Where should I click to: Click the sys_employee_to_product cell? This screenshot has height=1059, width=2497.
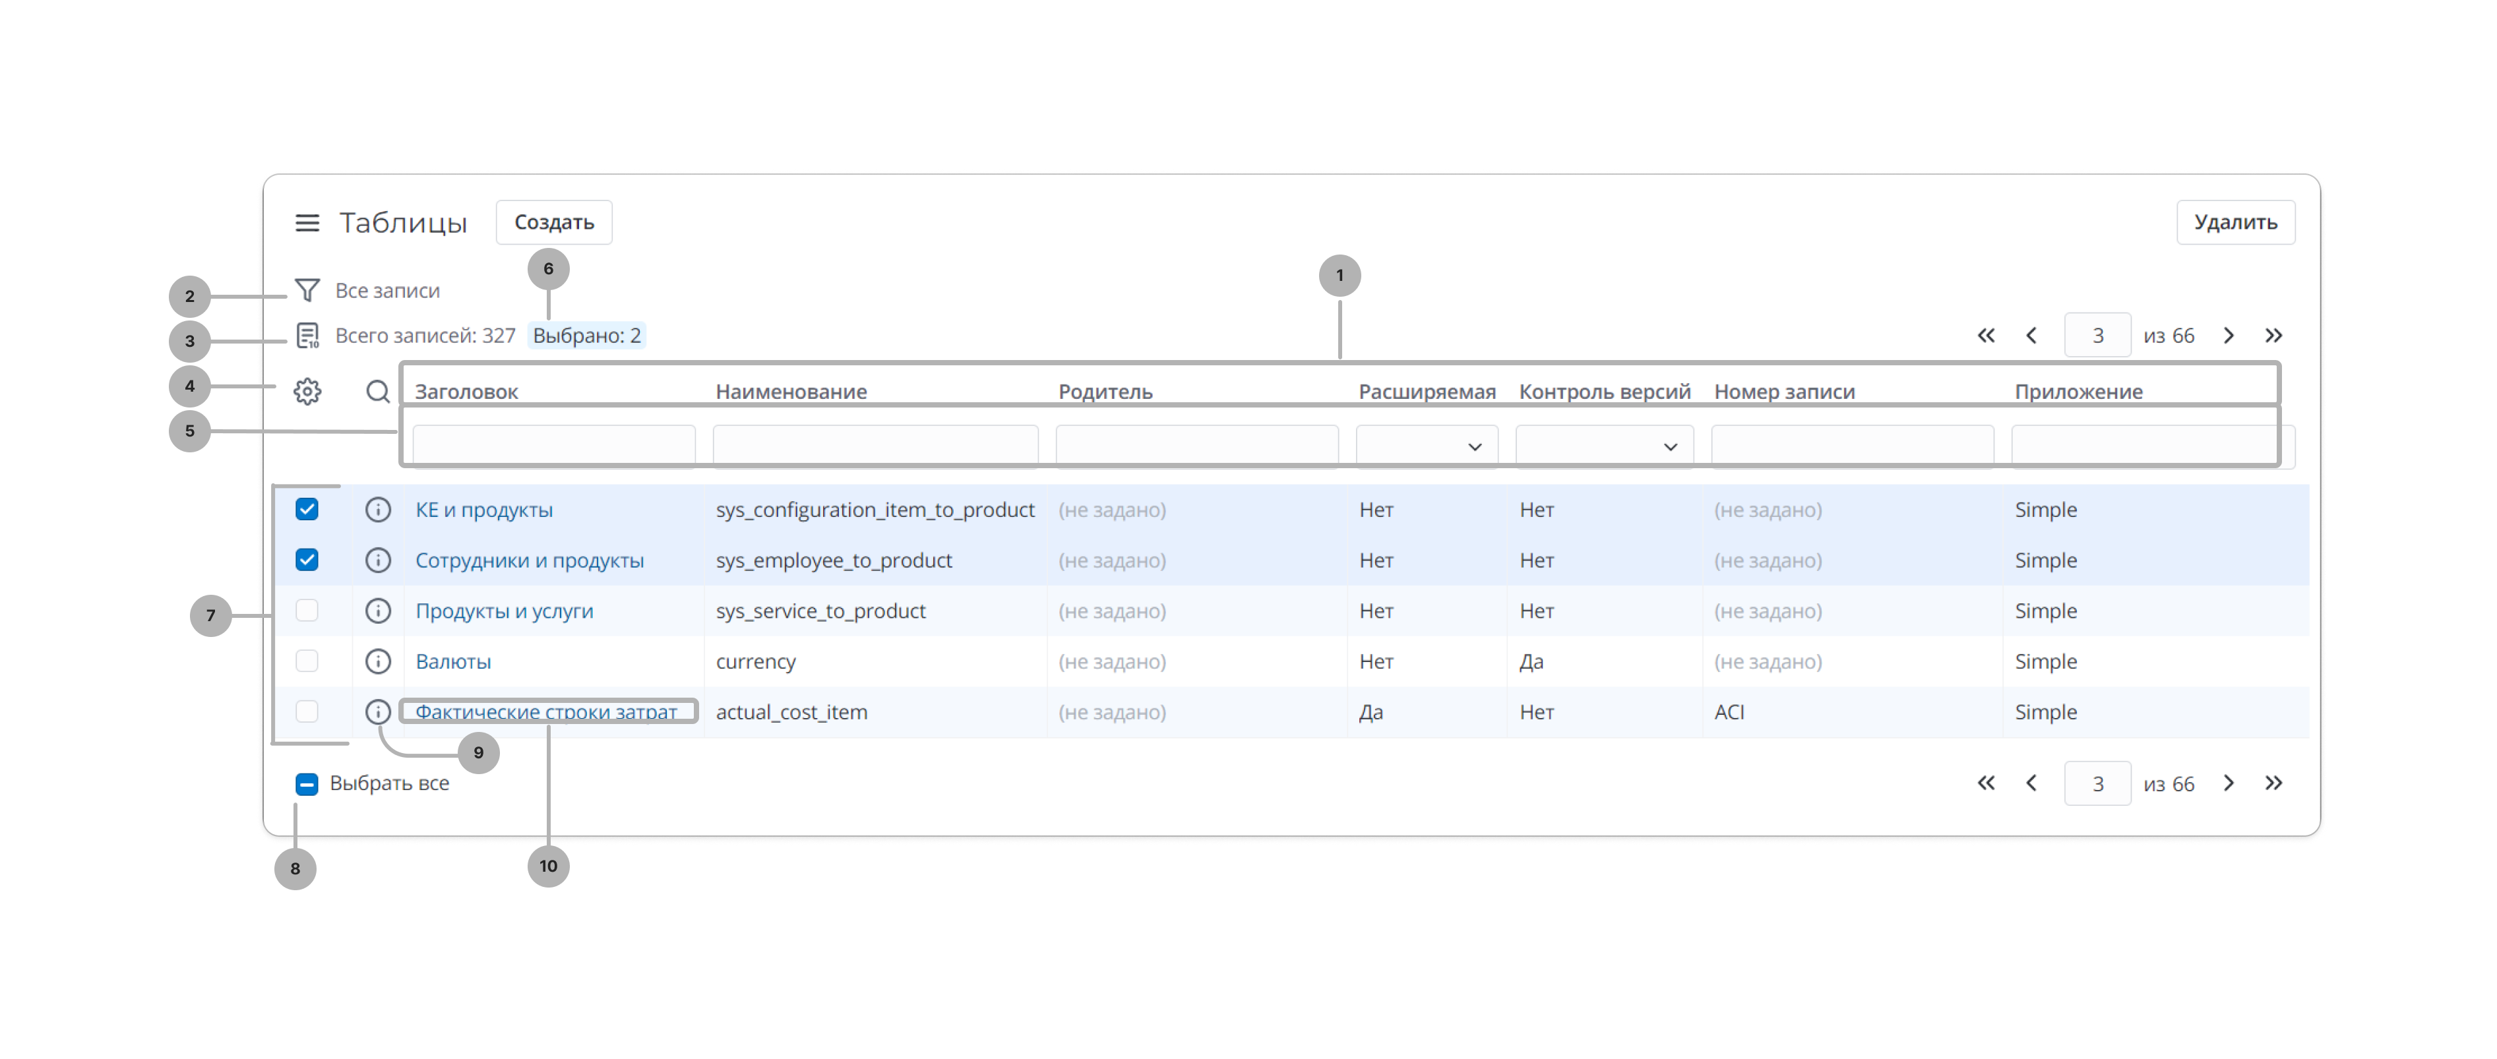834,560
